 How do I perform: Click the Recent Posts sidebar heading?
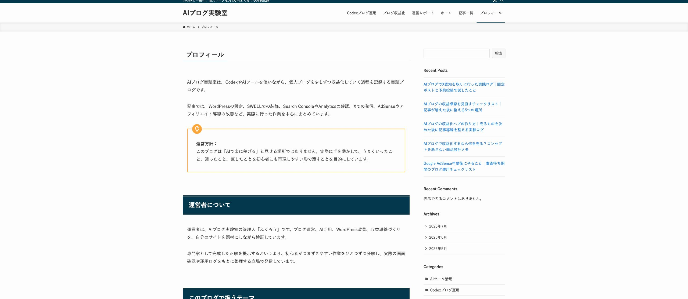tap(435, 70)
